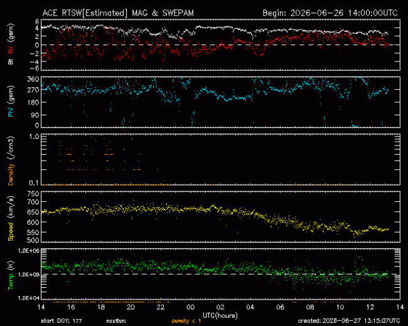Click the '20' hour label on time axis
408x326 pixels.
click(131, 307)
